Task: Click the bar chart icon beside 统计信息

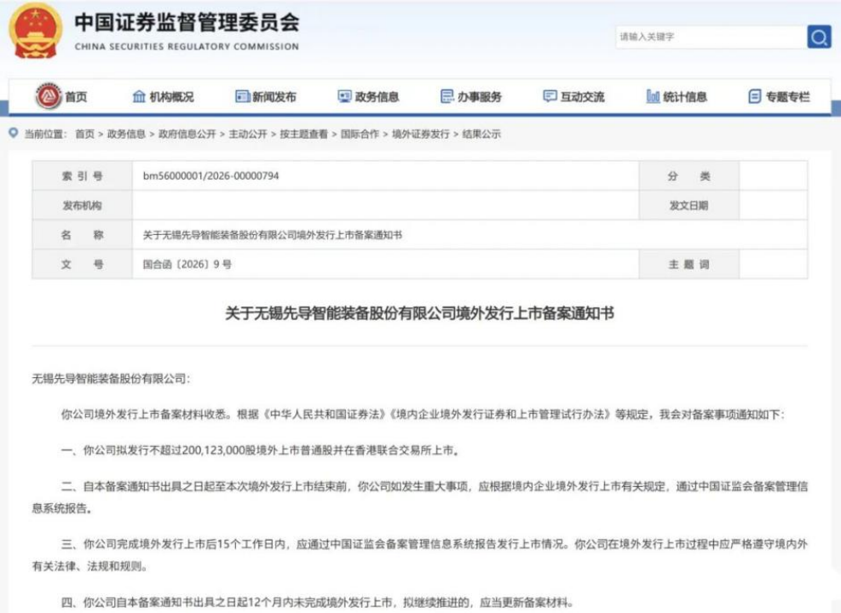Action: 653,96
